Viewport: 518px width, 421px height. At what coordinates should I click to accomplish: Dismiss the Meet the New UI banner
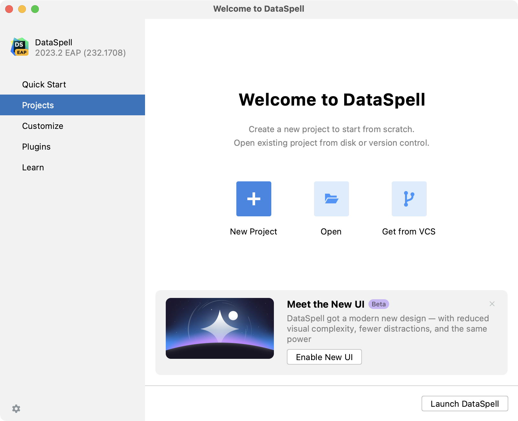point(492,304)
